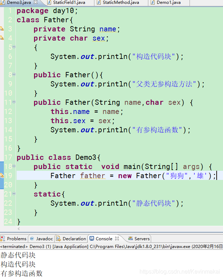The image size is (223, 278).
Task: Click 'this.sex' on line 13
Action: click(x=68, y=121)
